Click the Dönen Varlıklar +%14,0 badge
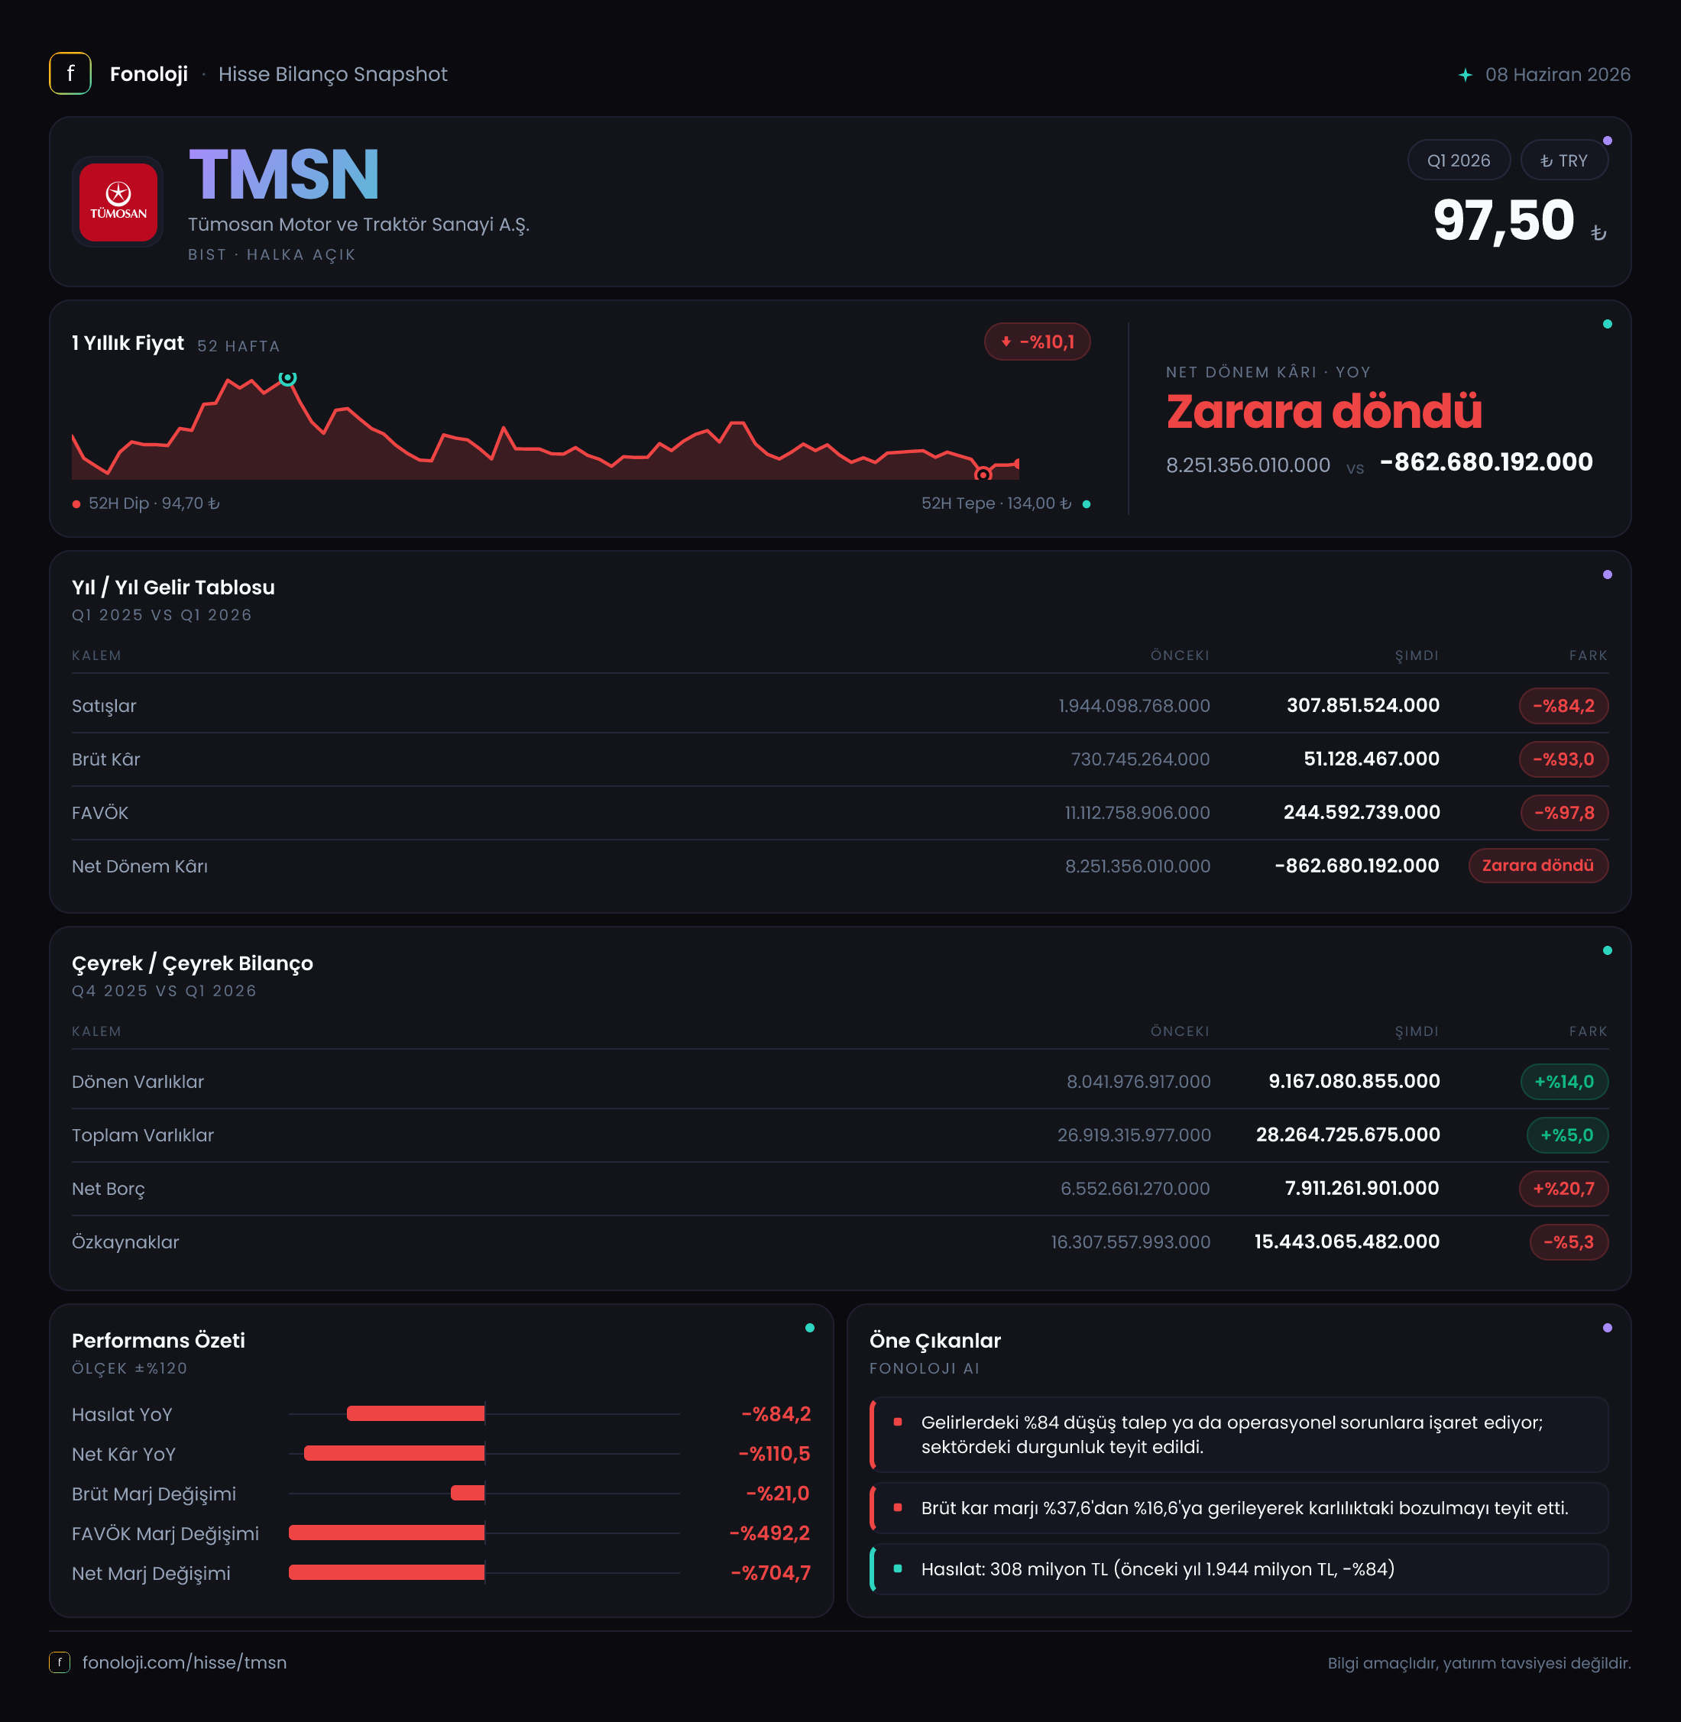Image resolution: width=1681 pixels, height=1722 pixels. pyautogui.click(x=1564, y=1082)
